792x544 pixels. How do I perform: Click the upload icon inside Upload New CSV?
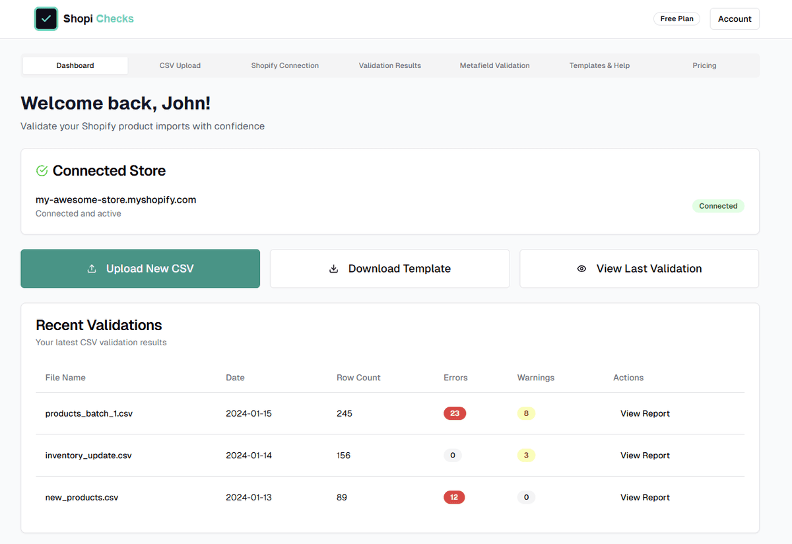tap(92, 268)
